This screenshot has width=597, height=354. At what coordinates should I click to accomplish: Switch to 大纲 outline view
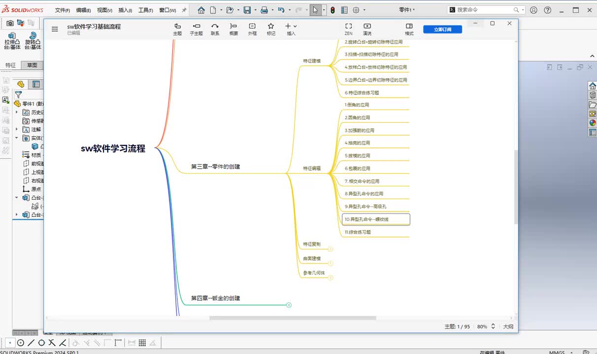(x=508, y=326)
